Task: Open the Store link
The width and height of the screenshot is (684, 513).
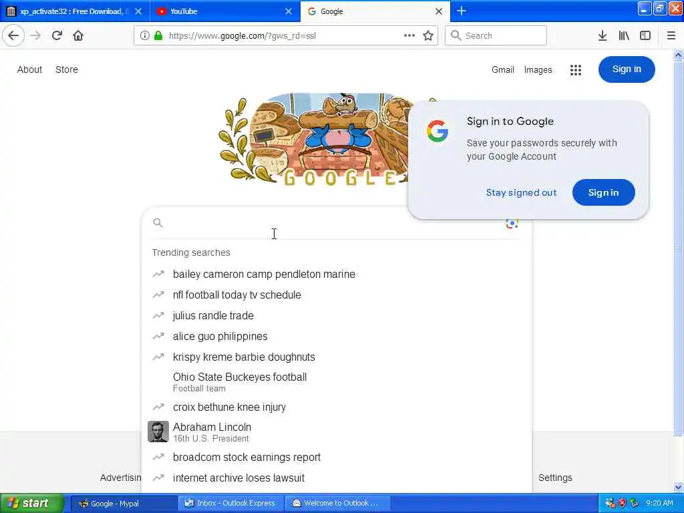Action: pyautogui.click(x=67, y=69)
